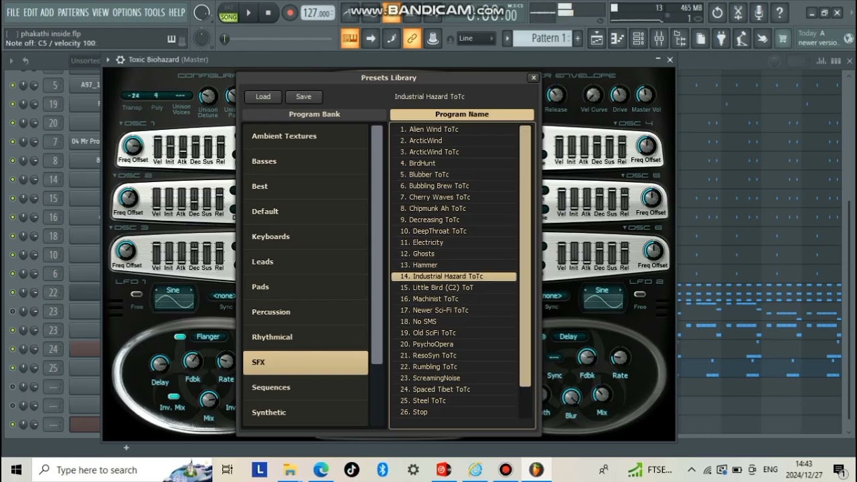Image resolution: width=857 pixels, height=482 pixels.
Task: Collapse the OSC 1 section triangle
Action: (121, 124)
